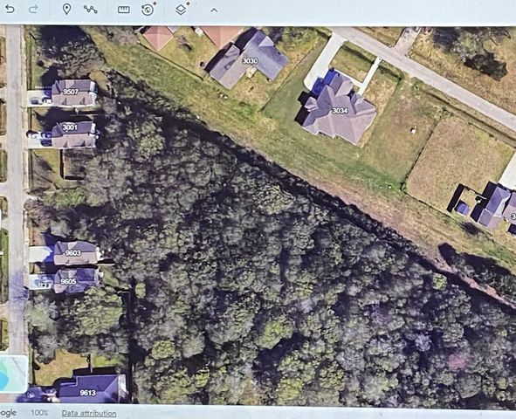Image resolution: width=516 pixels, height=419 pixels.
Task: Click the 100% zoom level indicator
Action: [x=39, y=413]
